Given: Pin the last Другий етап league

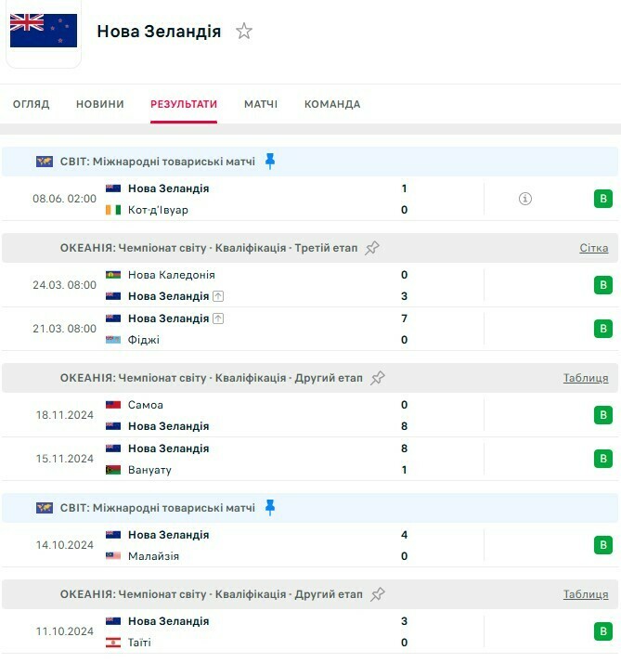Looking at the screenshot, I should (378, 594).
